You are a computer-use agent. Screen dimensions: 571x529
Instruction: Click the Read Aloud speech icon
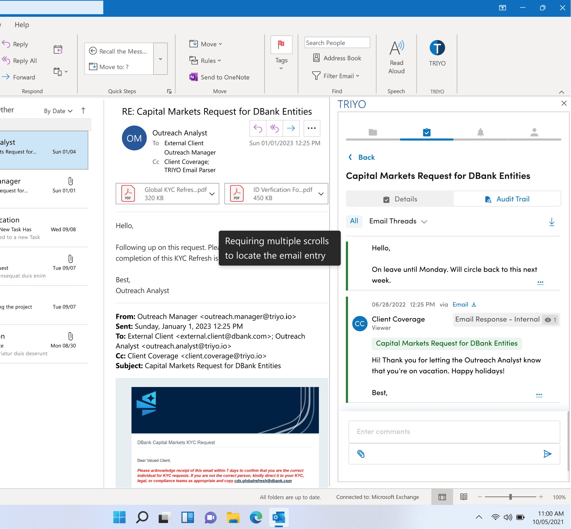click(x=396, y=48)
